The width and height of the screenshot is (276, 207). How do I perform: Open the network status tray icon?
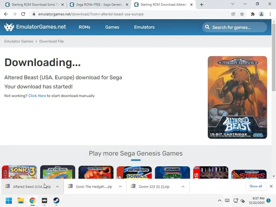click(236, 201)
